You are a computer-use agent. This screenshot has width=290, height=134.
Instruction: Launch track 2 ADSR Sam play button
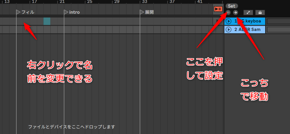(x=229, y=29)
